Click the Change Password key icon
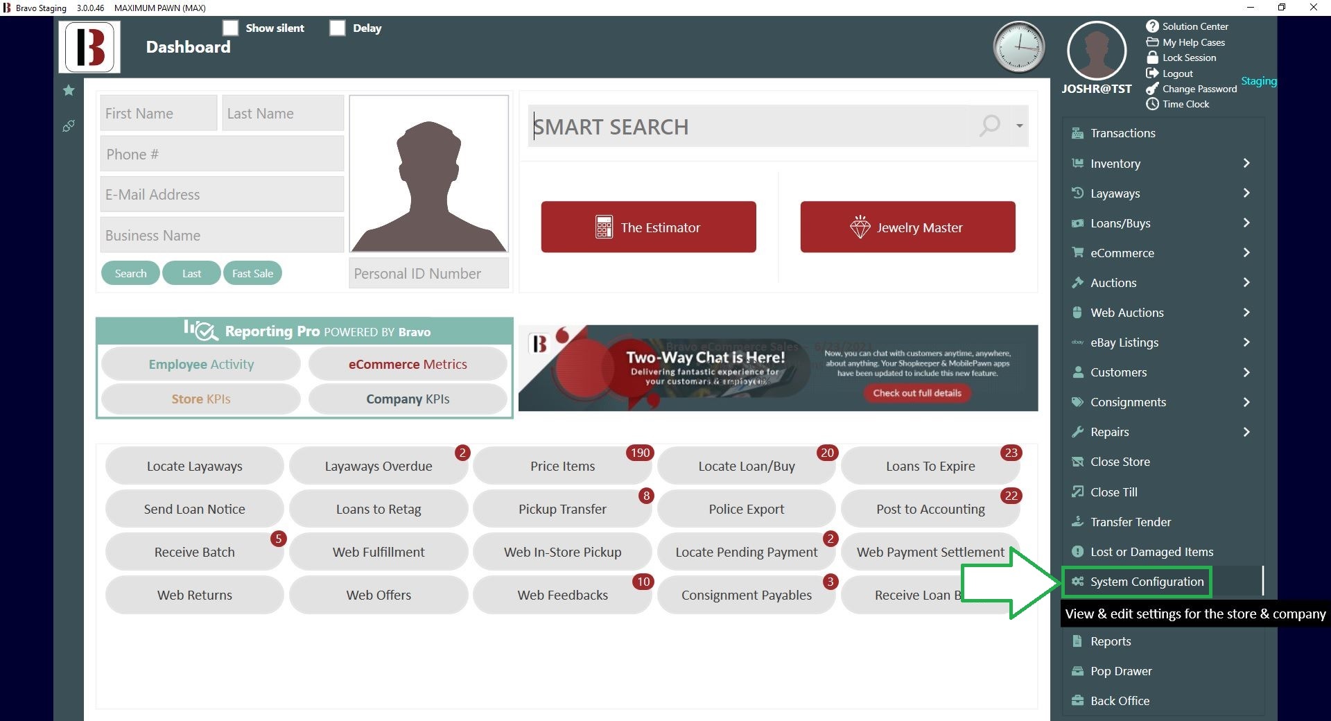 1152,89
